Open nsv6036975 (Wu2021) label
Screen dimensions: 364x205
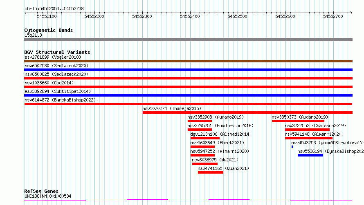click(215, 160)
